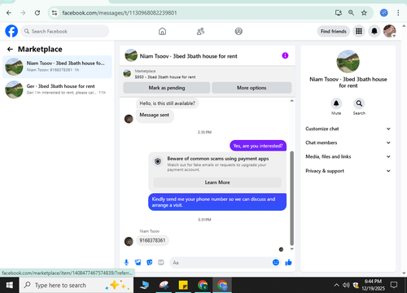The image size is (407, 293).
Task: Open the Friends icon in top navigation
Action: 200,32
